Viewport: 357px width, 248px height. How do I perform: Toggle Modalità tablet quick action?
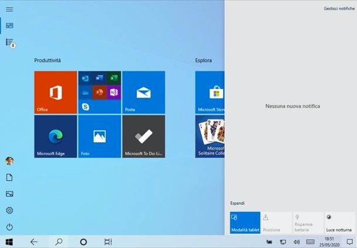pyautogui.click(x=245, y=222)
